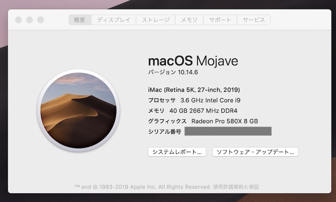This screenshot has width=336, height=202.
Task: Click the Radeon Pro 580X 8 GB value
Action: pos(225,121)
